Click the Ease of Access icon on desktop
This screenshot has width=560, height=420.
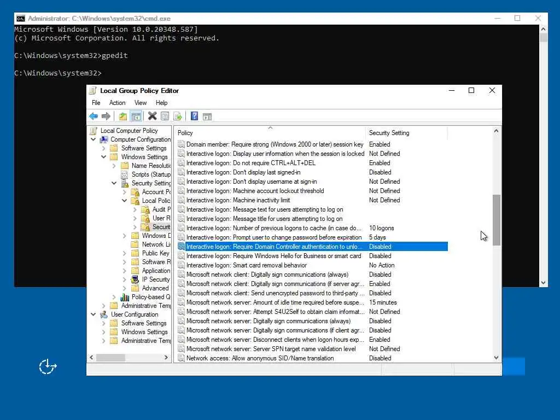pyautogui.click(x=48, y=367)
